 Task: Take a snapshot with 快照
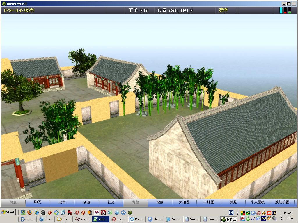click(x=233, y=202)
